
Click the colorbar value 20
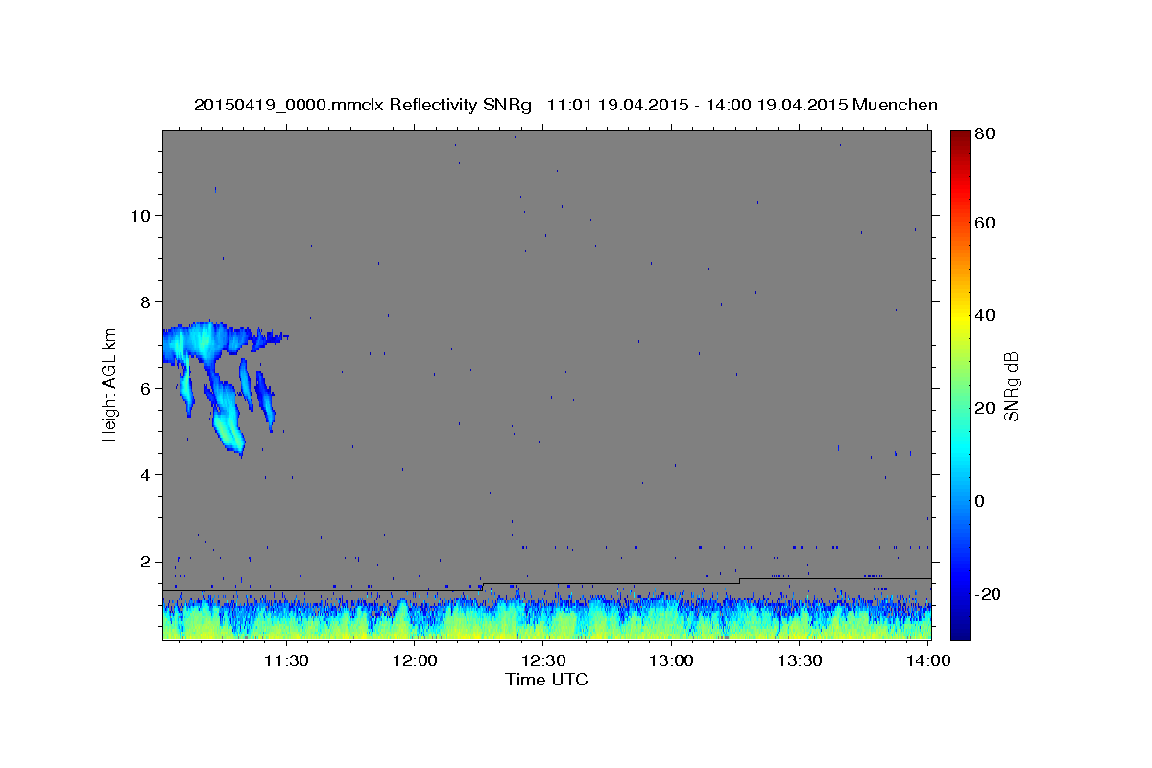click(986, 408)
